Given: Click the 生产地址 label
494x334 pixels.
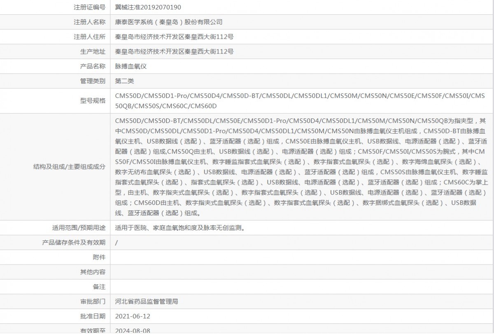Looking at the screenshot, I should click(93, 51).
